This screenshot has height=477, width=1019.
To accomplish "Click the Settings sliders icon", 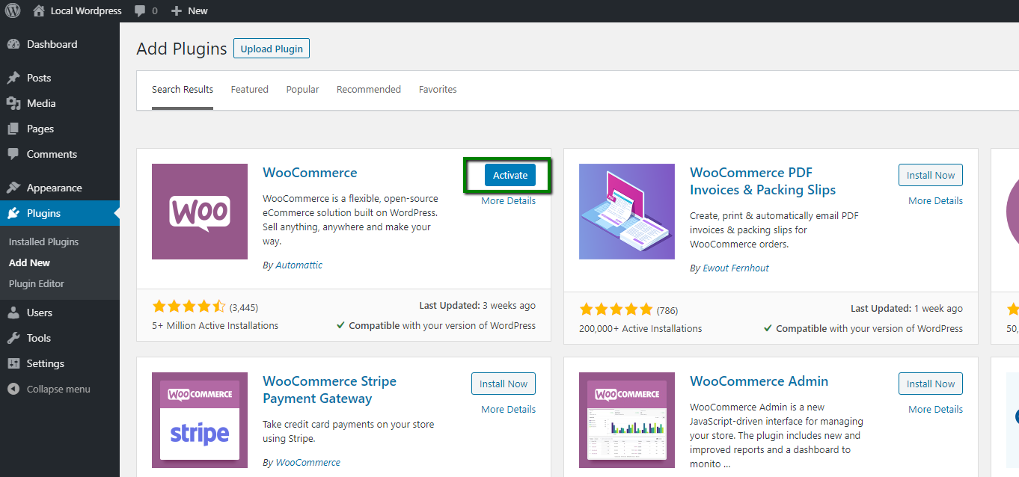I will 13,363.
